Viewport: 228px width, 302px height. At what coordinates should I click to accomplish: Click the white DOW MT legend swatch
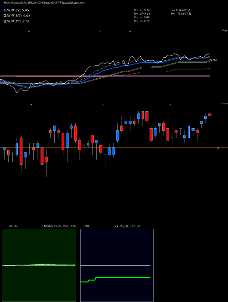(x=5, y=16)
